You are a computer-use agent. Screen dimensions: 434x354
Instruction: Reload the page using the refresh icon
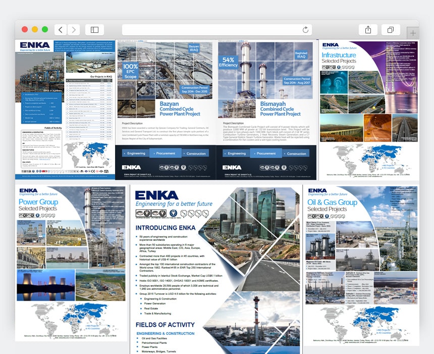305,30
